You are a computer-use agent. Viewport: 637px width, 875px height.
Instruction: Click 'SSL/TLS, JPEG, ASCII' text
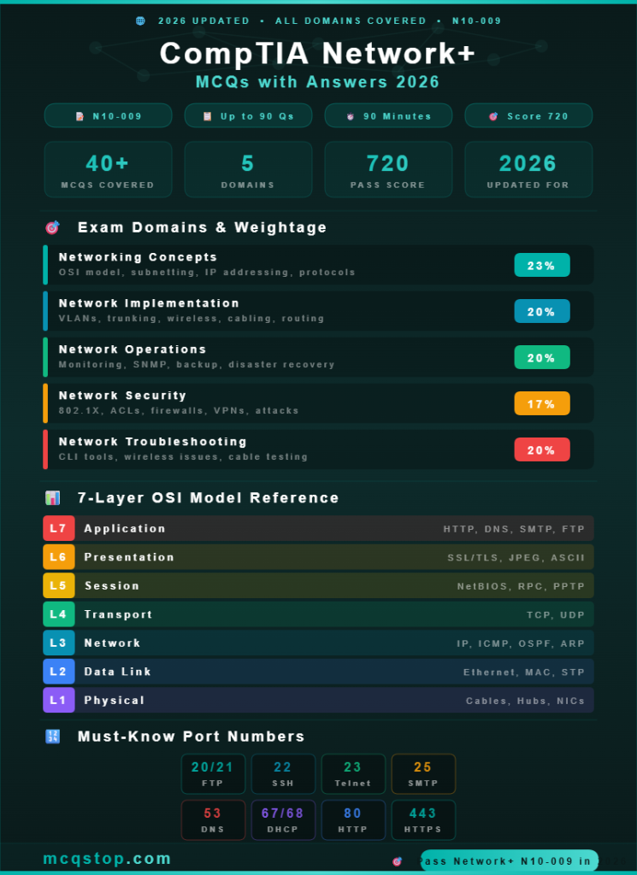click(516, 557)
